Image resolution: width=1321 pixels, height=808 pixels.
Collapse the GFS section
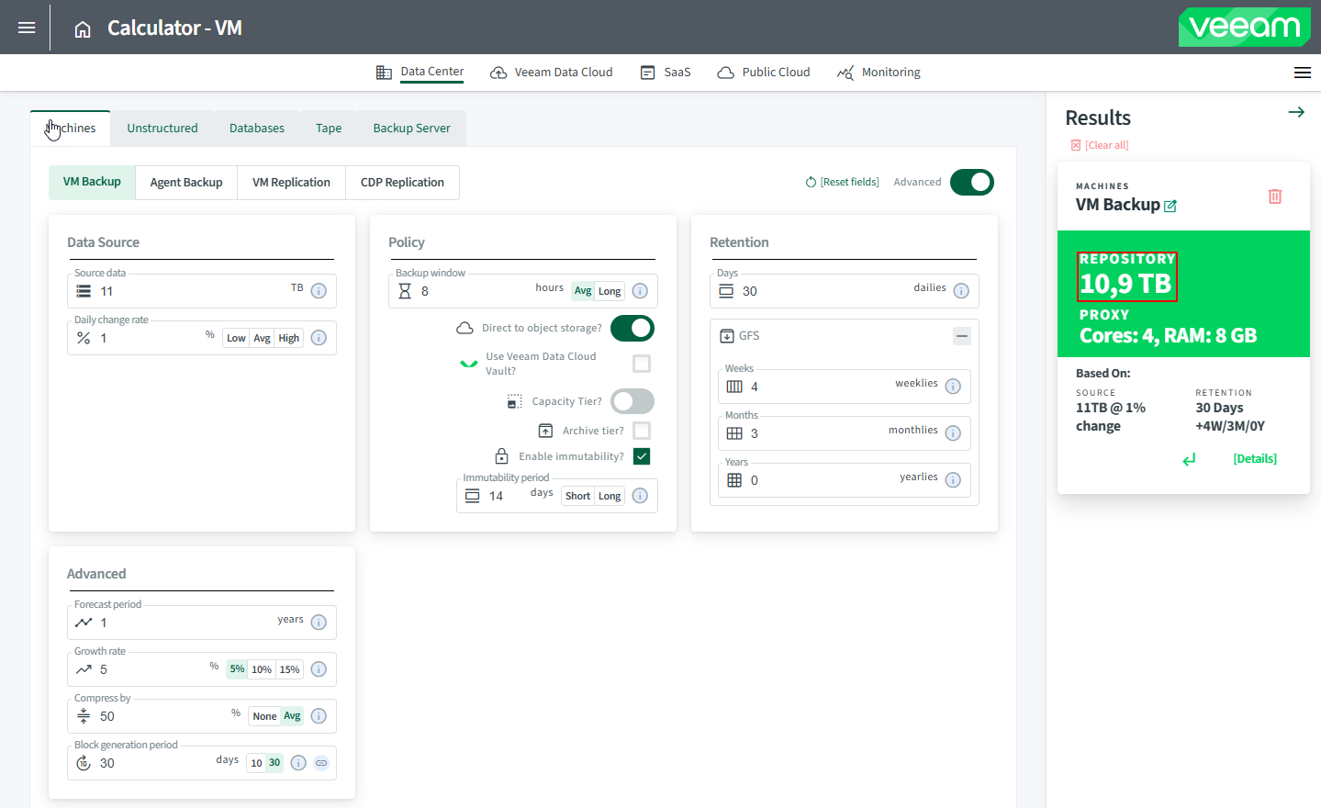[x=962, y=336]
